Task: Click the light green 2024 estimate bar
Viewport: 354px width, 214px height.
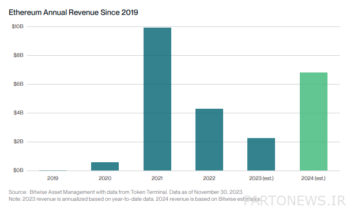Action: tap(314, 121)
